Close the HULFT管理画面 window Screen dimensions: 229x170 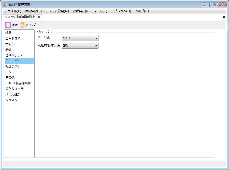click(x=222, y=5)
